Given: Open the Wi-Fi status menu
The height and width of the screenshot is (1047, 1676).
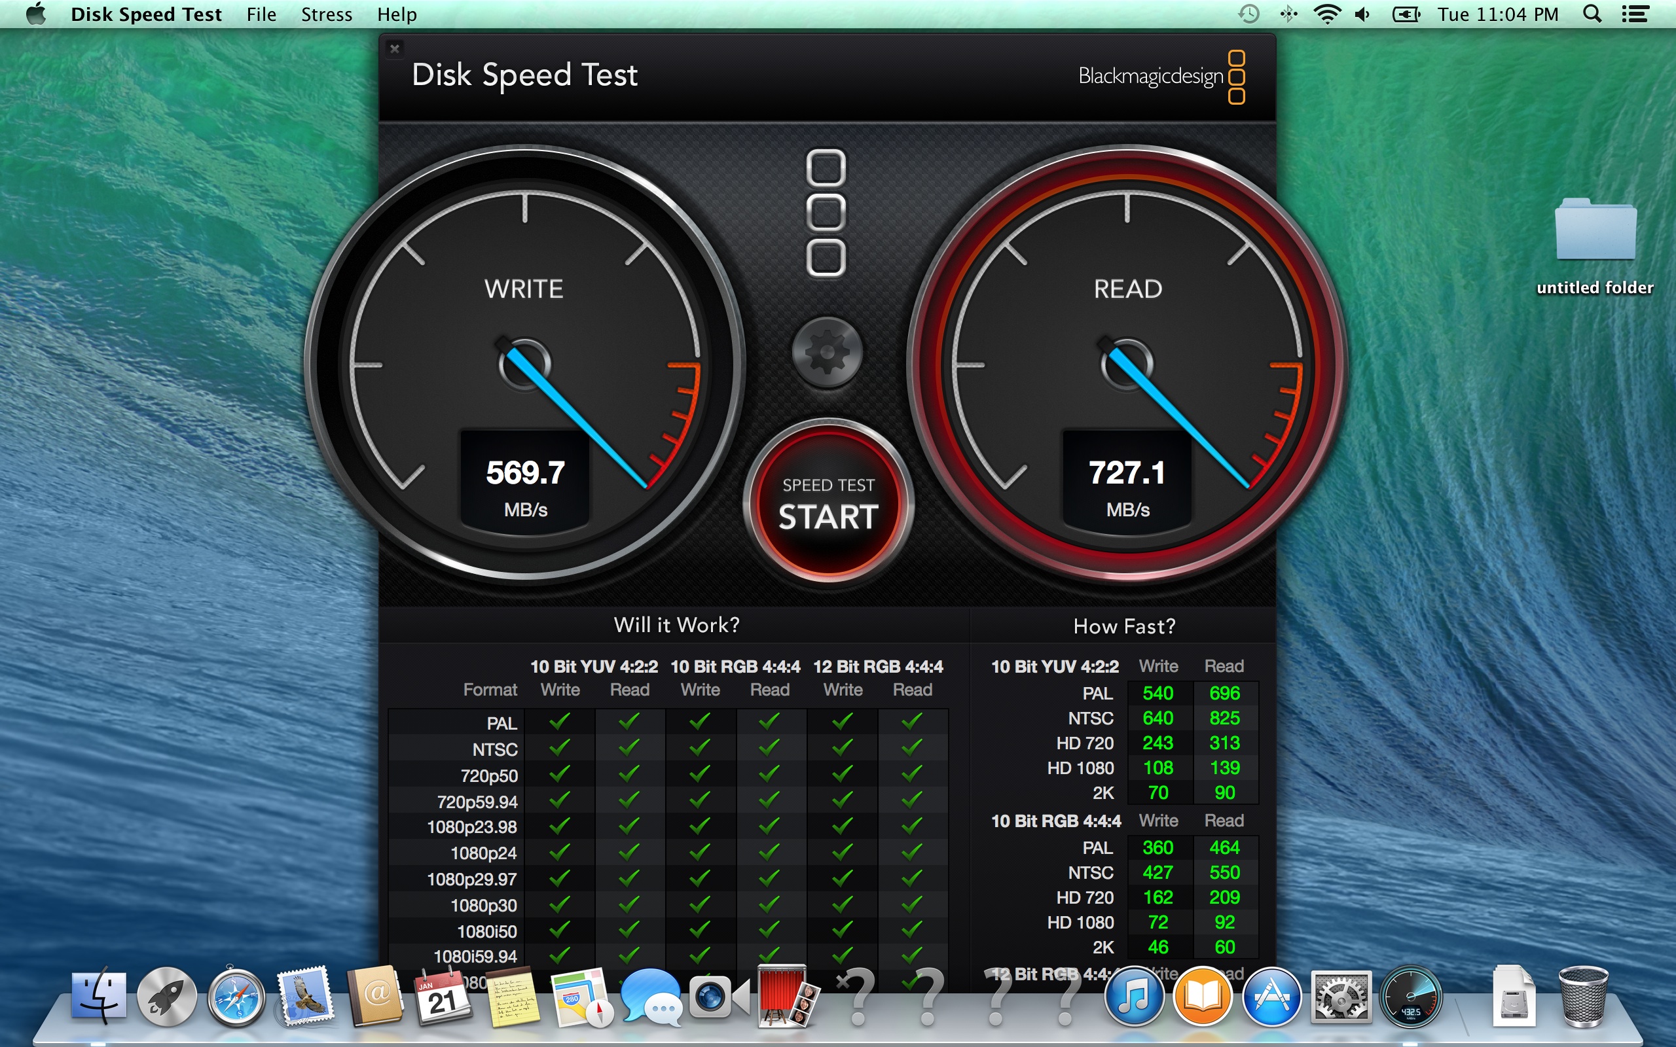Looking at the screenshot, I should coord(1326,14).
